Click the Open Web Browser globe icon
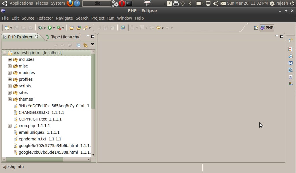The height and width of the screenshot is (173, 296). coord(123,28)
